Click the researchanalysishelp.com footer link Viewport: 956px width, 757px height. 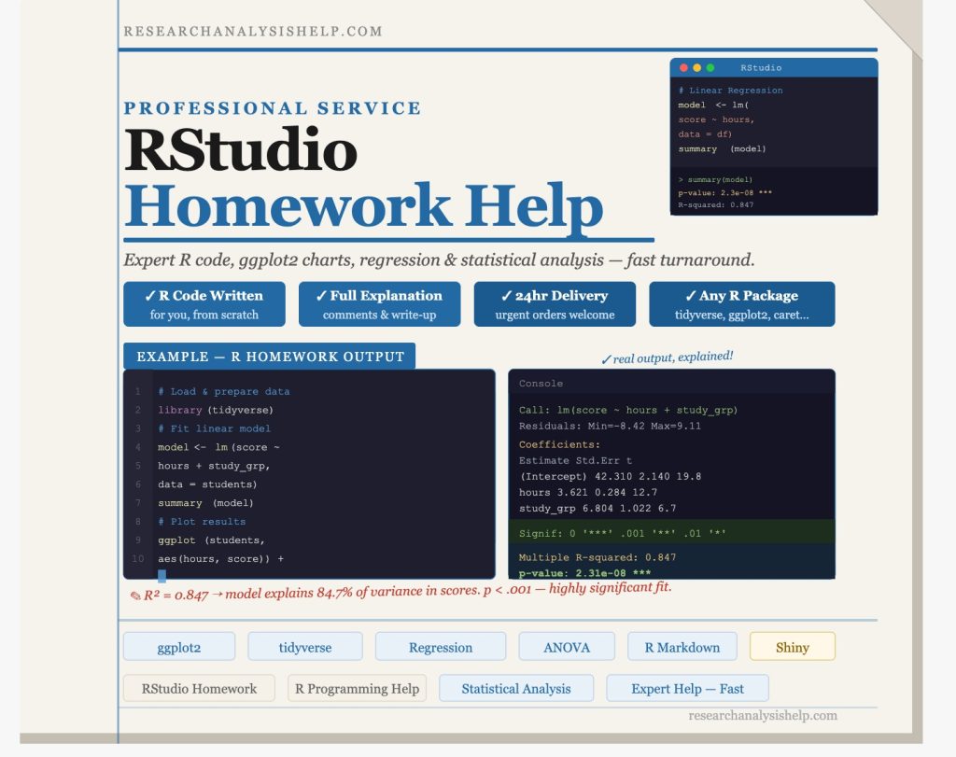pyautogui.click(x=763, y=715)
